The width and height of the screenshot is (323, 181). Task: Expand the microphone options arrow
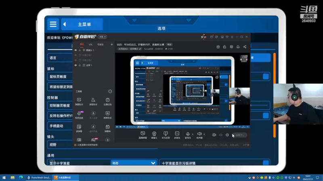coord(193,134)
